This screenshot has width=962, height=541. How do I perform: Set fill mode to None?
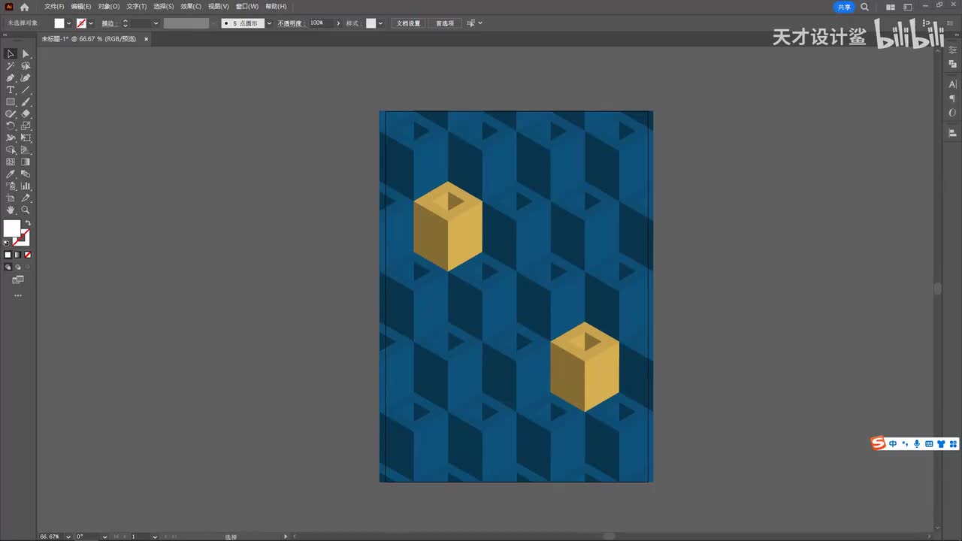coord(28,255)
